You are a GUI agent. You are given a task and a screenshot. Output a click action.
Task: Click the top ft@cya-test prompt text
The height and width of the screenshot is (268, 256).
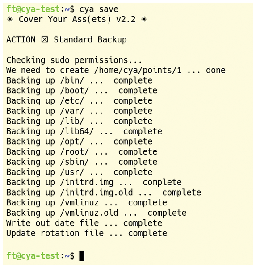tap(33, 9)
